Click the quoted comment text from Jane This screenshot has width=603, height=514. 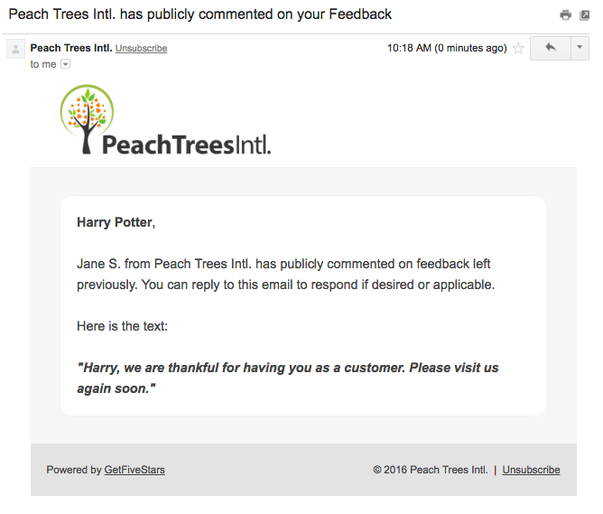coord(288,378)
